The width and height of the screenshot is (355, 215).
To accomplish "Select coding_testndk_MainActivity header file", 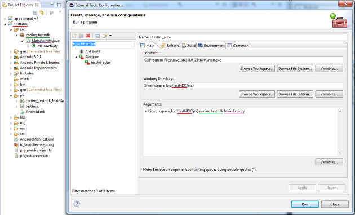I will [x=45, y=100].
